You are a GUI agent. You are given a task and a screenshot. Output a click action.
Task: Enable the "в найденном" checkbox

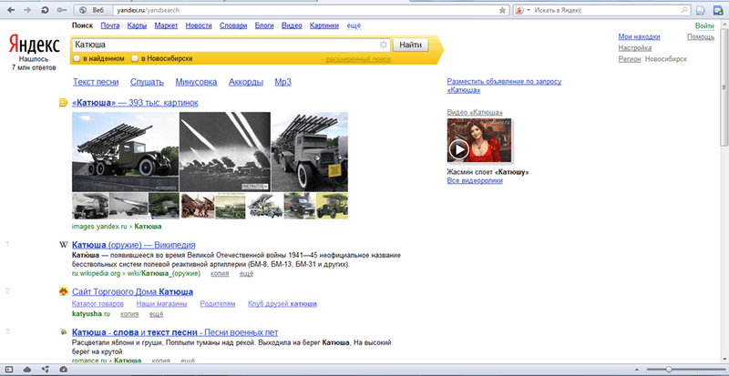77,58
